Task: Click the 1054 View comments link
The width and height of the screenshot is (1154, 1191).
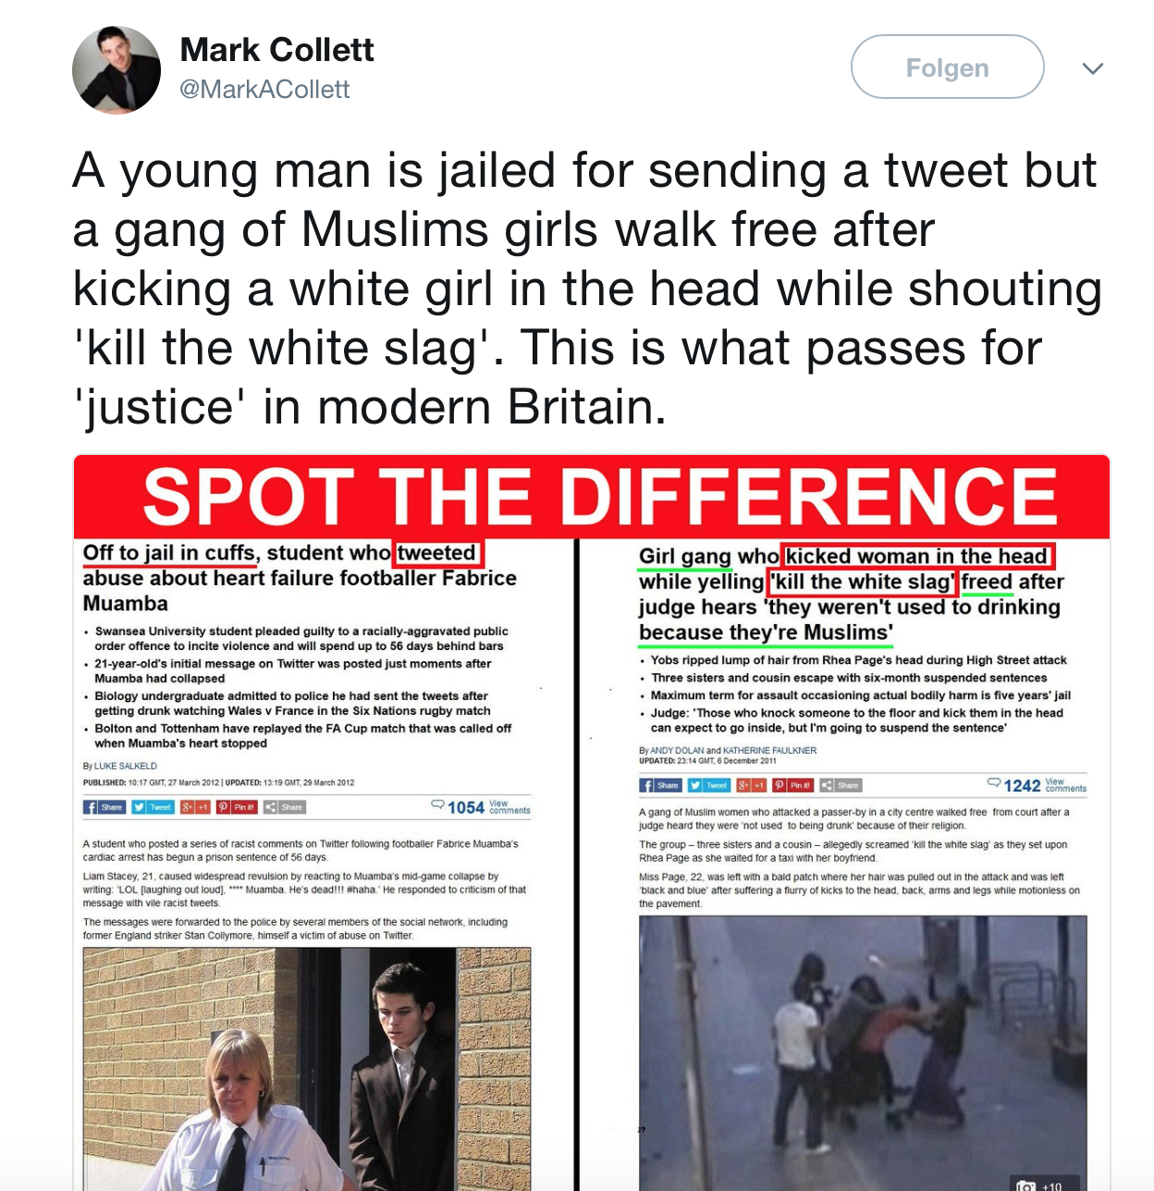Action: coord(481,807)
